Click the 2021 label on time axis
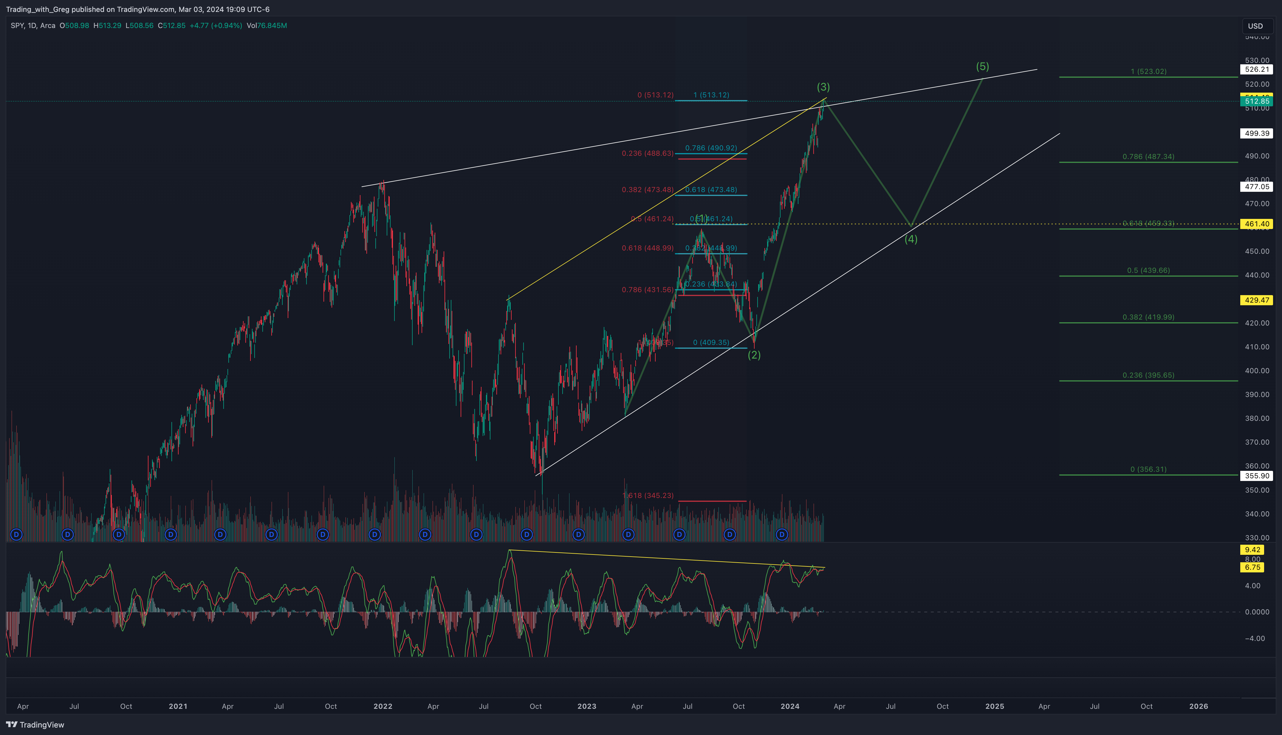 178,707
